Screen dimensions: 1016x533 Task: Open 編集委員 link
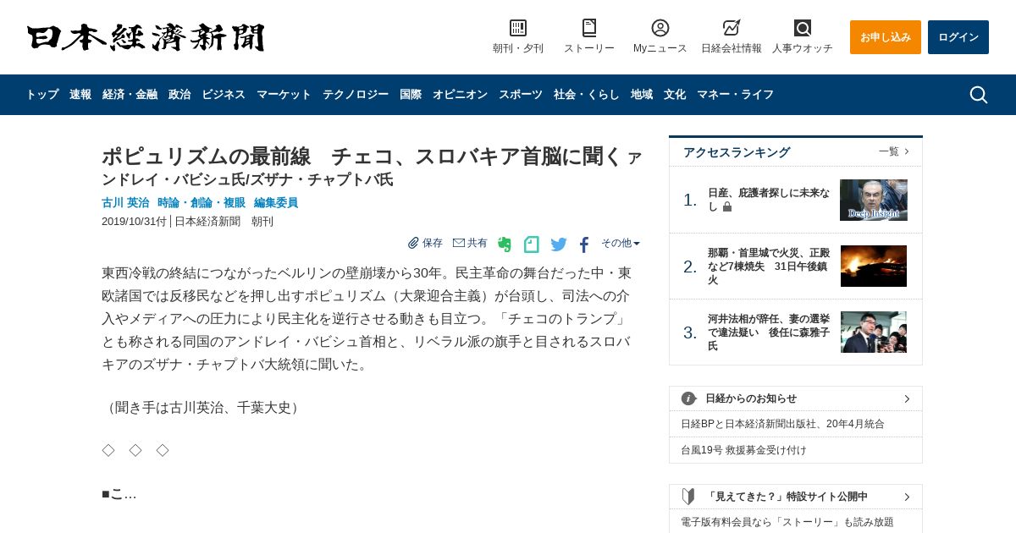[276, 203]
